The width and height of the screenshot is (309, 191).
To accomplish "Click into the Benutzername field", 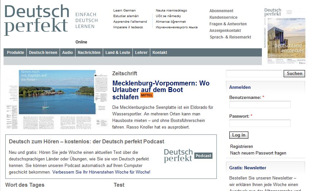I will 260,105.
